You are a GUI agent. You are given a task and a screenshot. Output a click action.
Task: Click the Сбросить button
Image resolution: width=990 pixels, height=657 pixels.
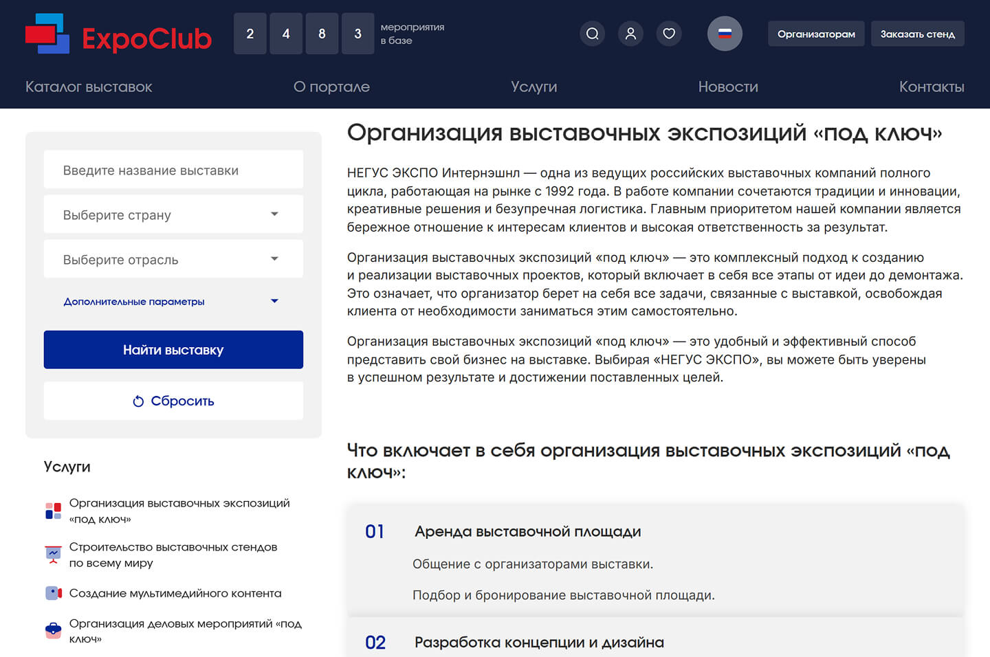pos(173,401)
